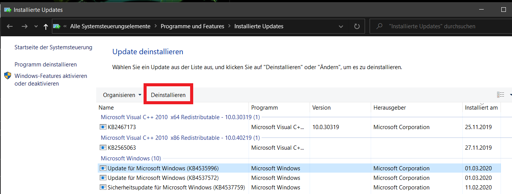Focus the 'Installierte Updates durchsuchen' search box

441,26
